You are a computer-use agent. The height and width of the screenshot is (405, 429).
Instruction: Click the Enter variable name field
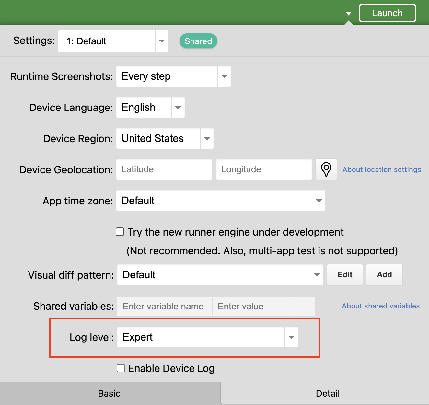(165, 306)
